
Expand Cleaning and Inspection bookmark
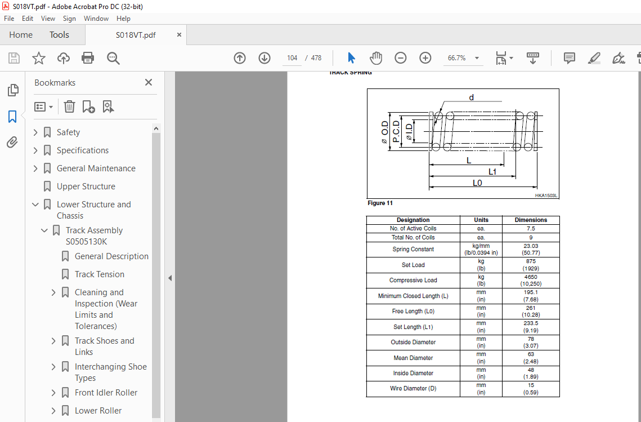[x=53, y=292]
